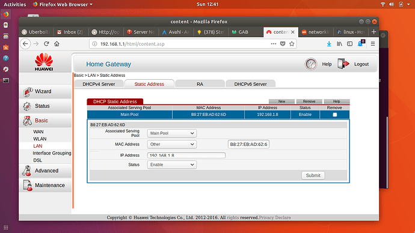Open the Maintenance menu
This screenshot has height=233, width=415.
tap(45, 186)
